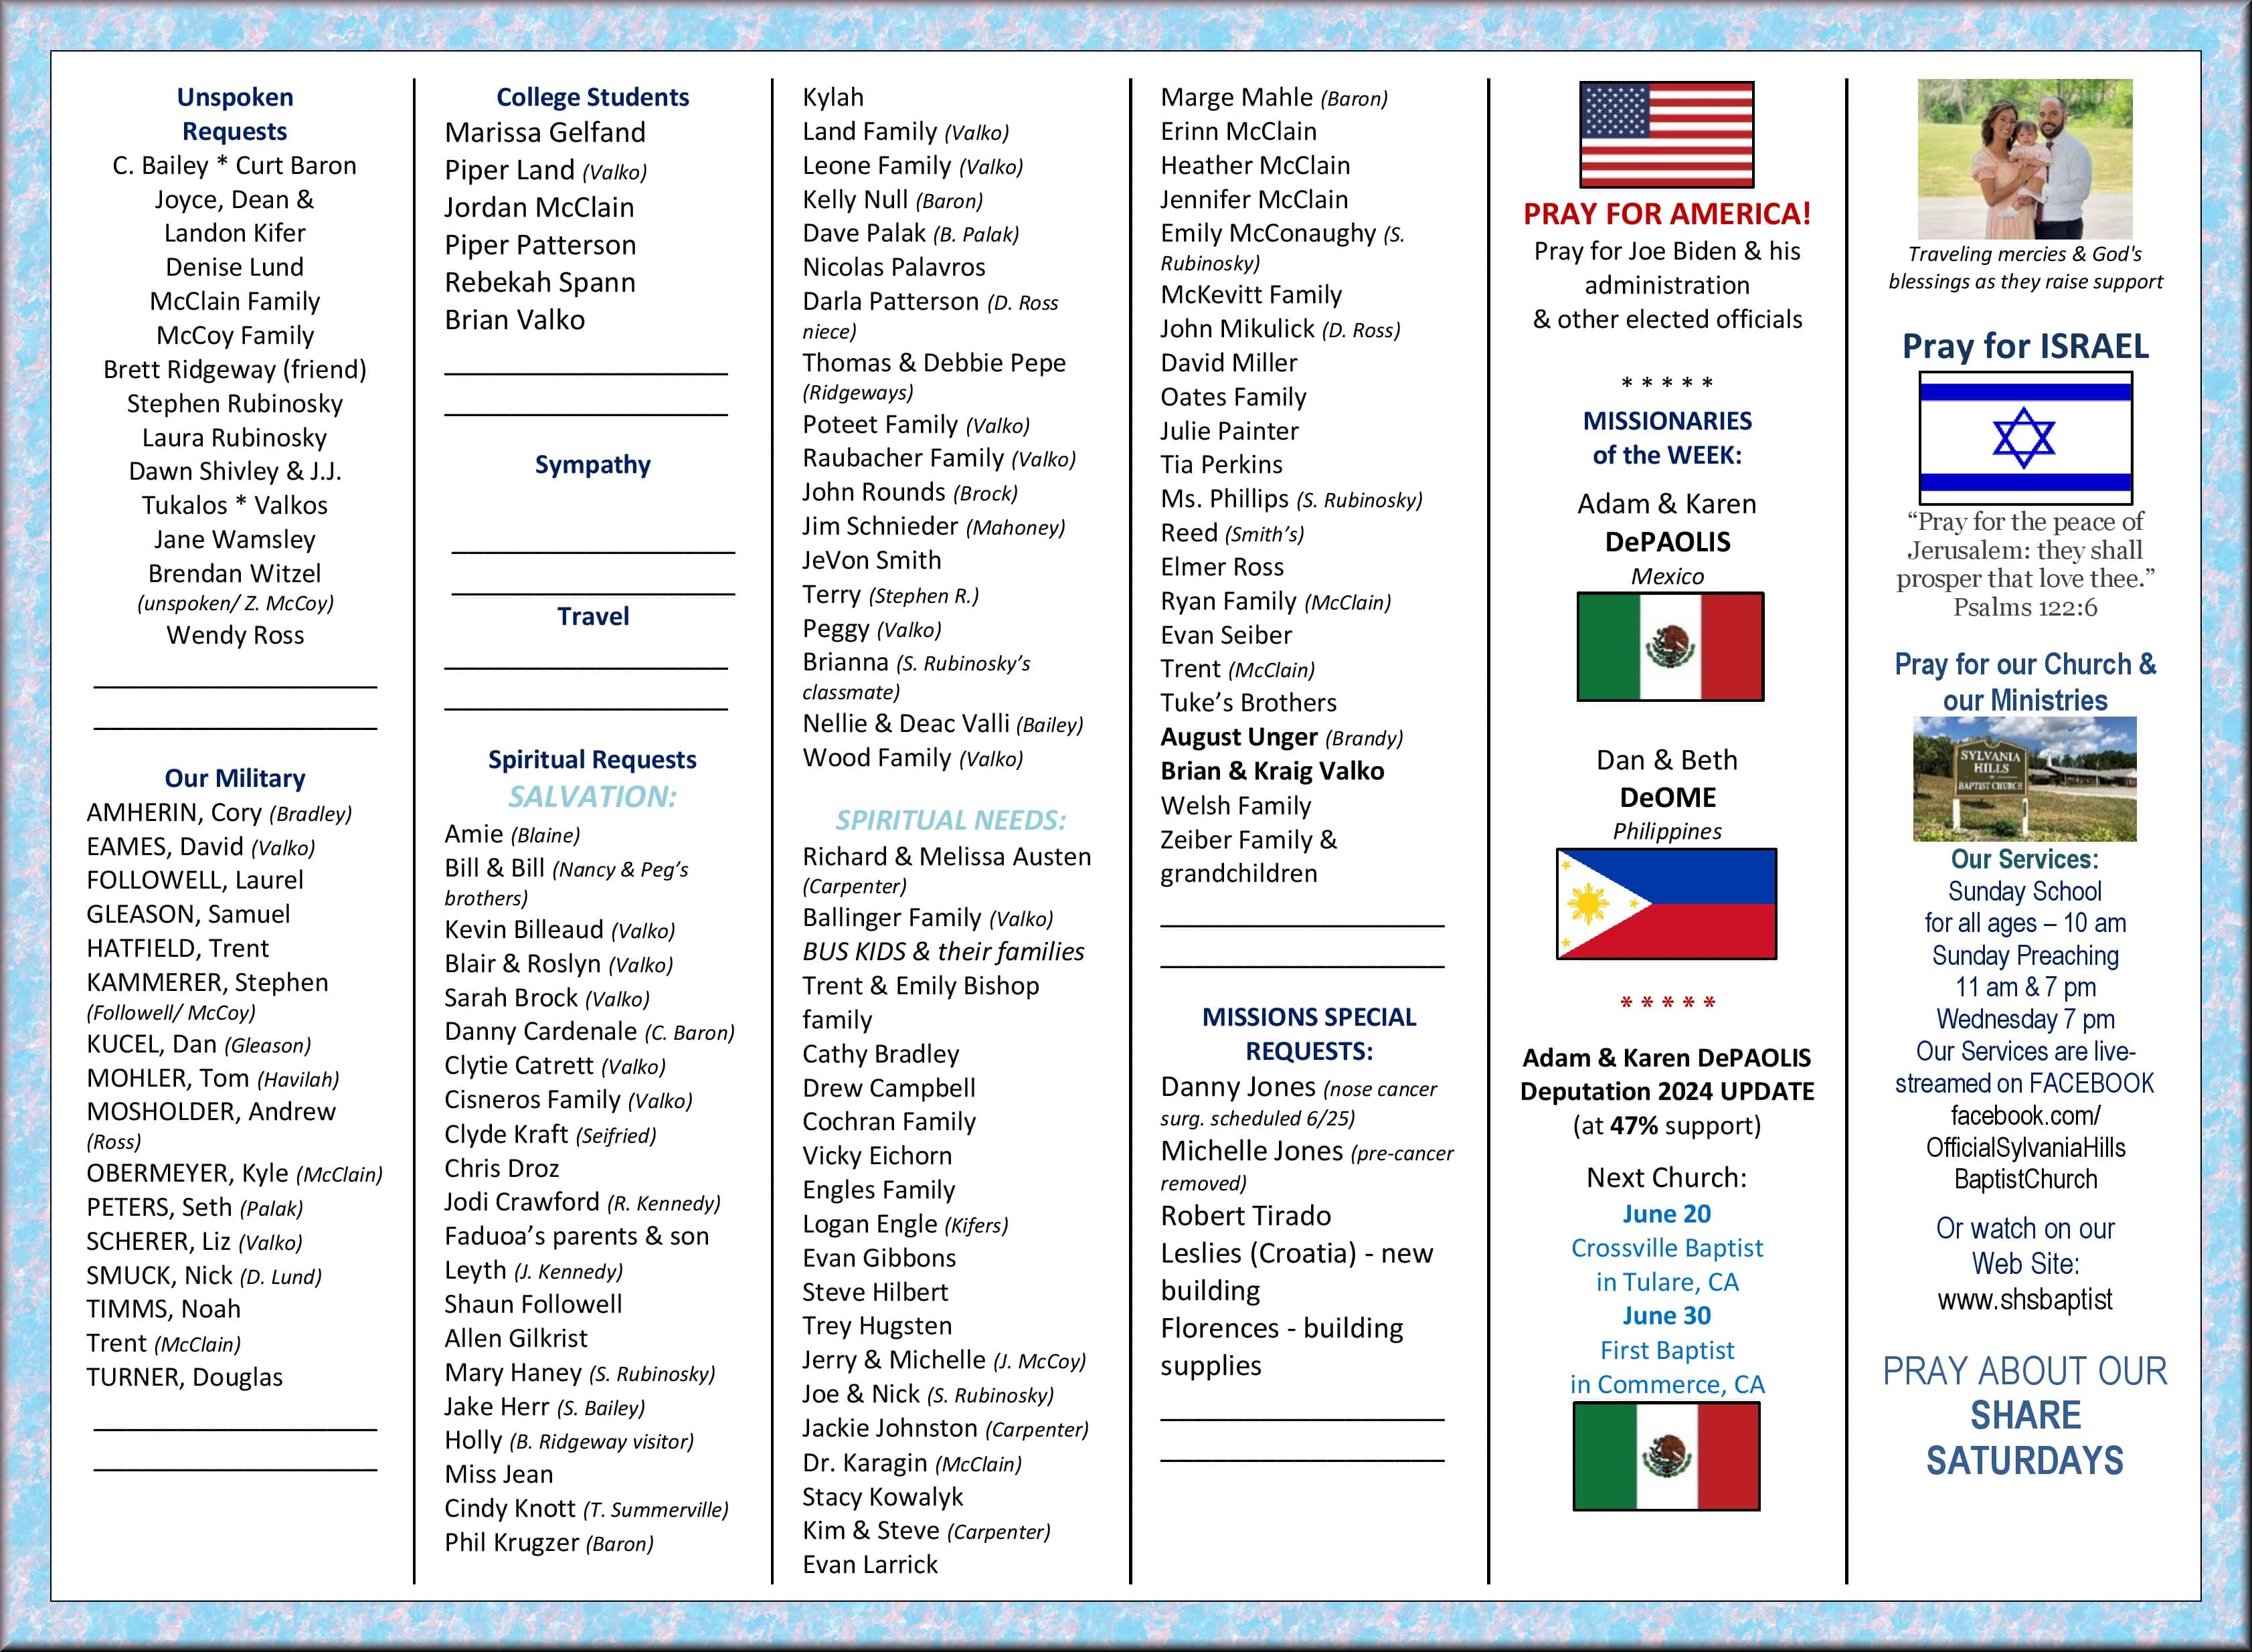This screenshot has width=2252, height=1652.
Task: Click 'Pray for Joe Biden & his administration'
Action: pyautogui.click(x=1667, y=268)
